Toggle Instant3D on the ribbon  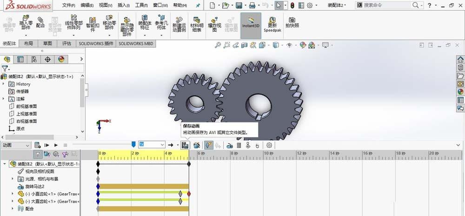coord(251,25)
